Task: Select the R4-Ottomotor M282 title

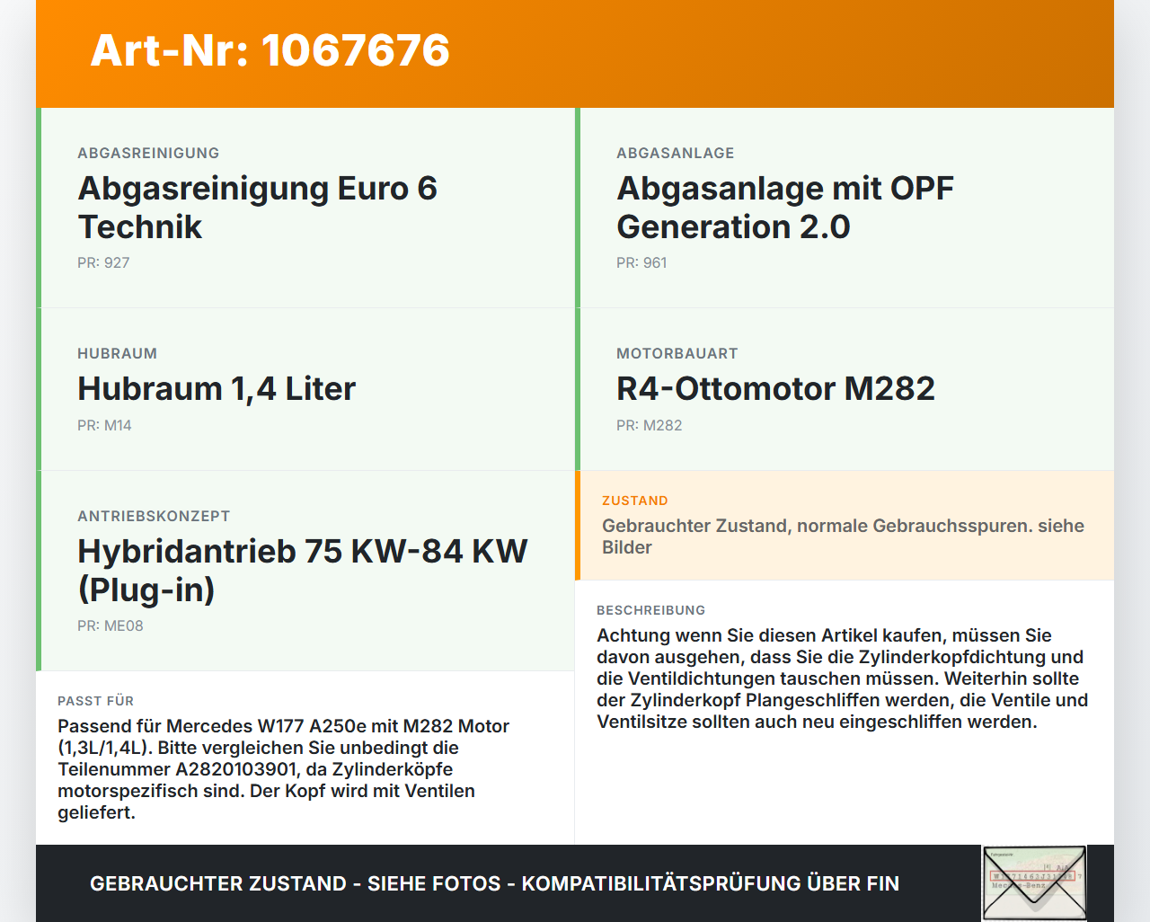Action: [x=775, y=389]
